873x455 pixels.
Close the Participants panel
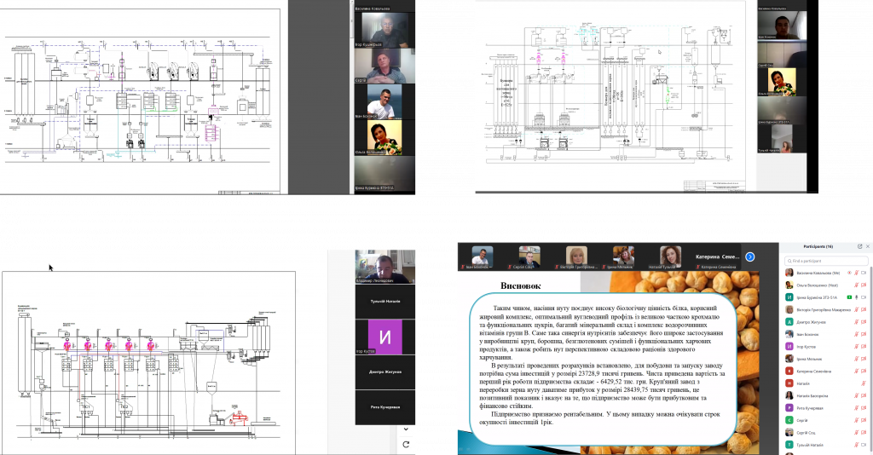tap(867, 246)
